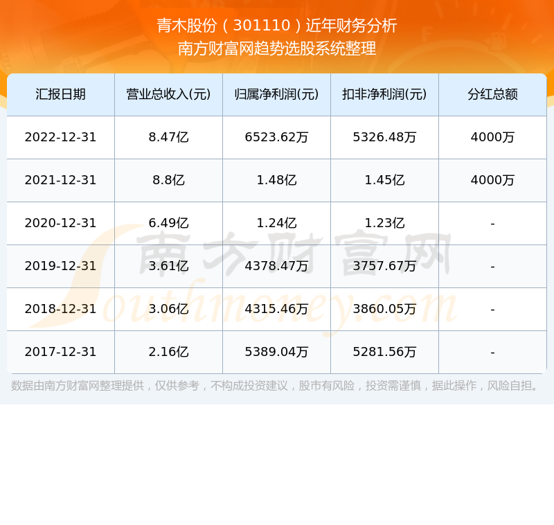Click the net profit value 1.48亿

point(276,181)
